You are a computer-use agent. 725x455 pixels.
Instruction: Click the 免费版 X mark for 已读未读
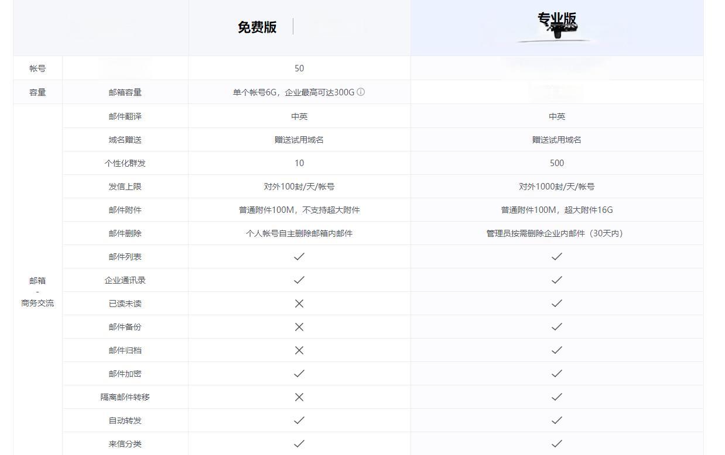point(299,304)
